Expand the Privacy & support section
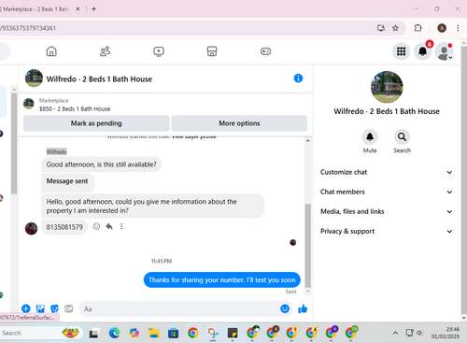The height and width of the screenshot is (343, 467). pyautogui.click(x=386, y=231)
